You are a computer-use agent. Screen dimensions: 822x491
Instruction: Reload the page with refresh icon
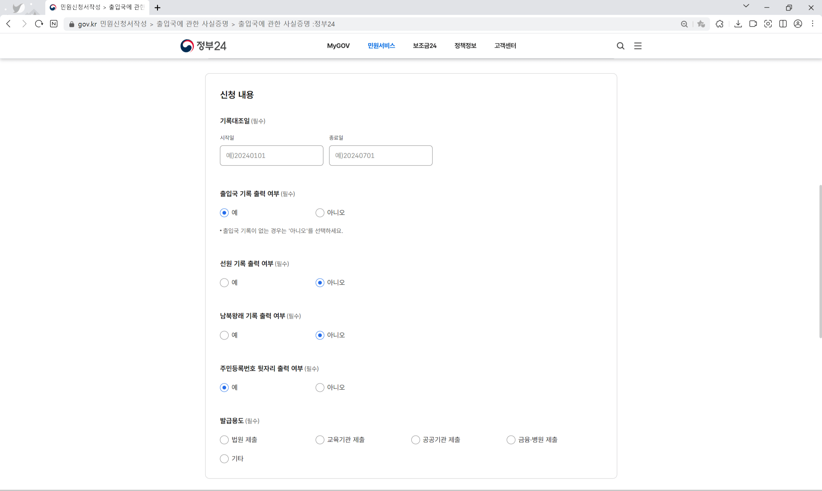39,24
